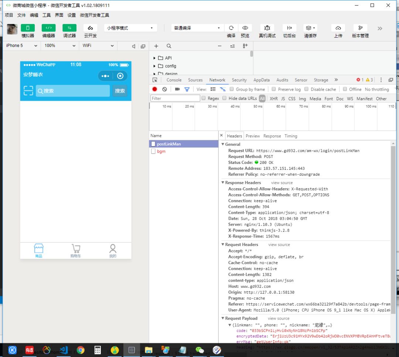The width and height of the screenshot is (399, 357).
Task: Switch to the Console tab
Action: [174, 80]
